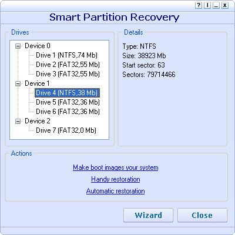The width and height of the screenshot is (235, 235).
Task: Launch the Wizard button
Action: click(148, 215)
